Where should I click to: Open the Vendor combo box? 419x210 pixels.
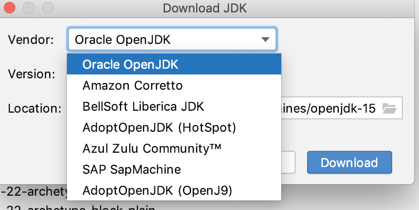pyautogui.click(x=172, y=40)
